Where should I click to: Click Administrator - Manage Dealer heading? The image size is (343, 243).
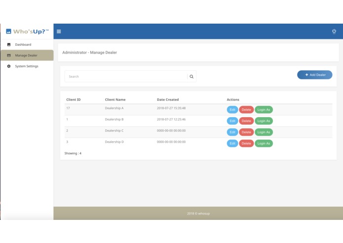(x=90, y=53)
